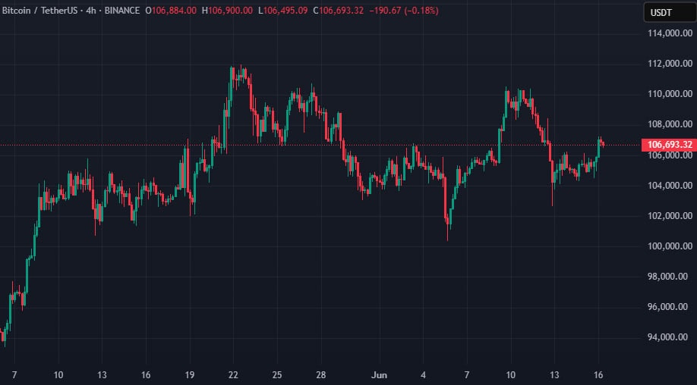Click the 100,000.00 price axis label
697x385 pixels.
[x=670, y=246]
